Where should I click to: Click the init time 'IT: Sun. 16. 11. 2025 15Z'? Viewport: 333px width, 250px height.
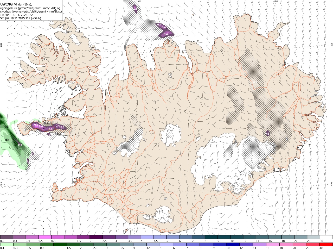pyautogui.click(x=16, y=15)
